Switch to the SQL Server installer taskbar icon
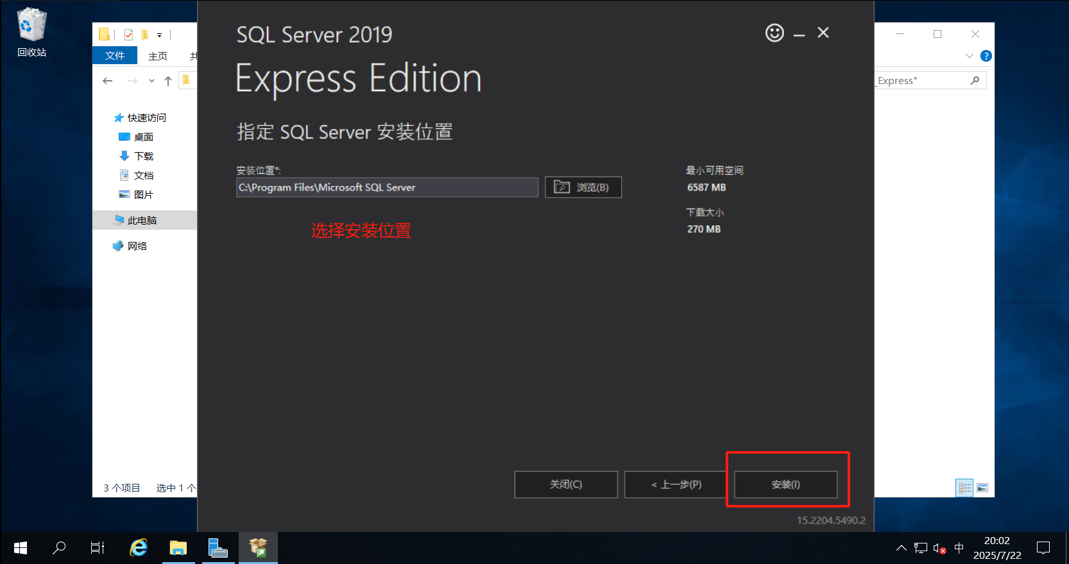 (258, 548)
